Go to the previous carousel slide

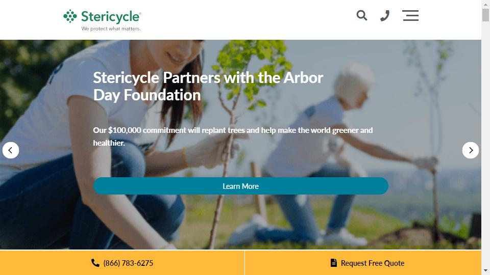point(11,150)
